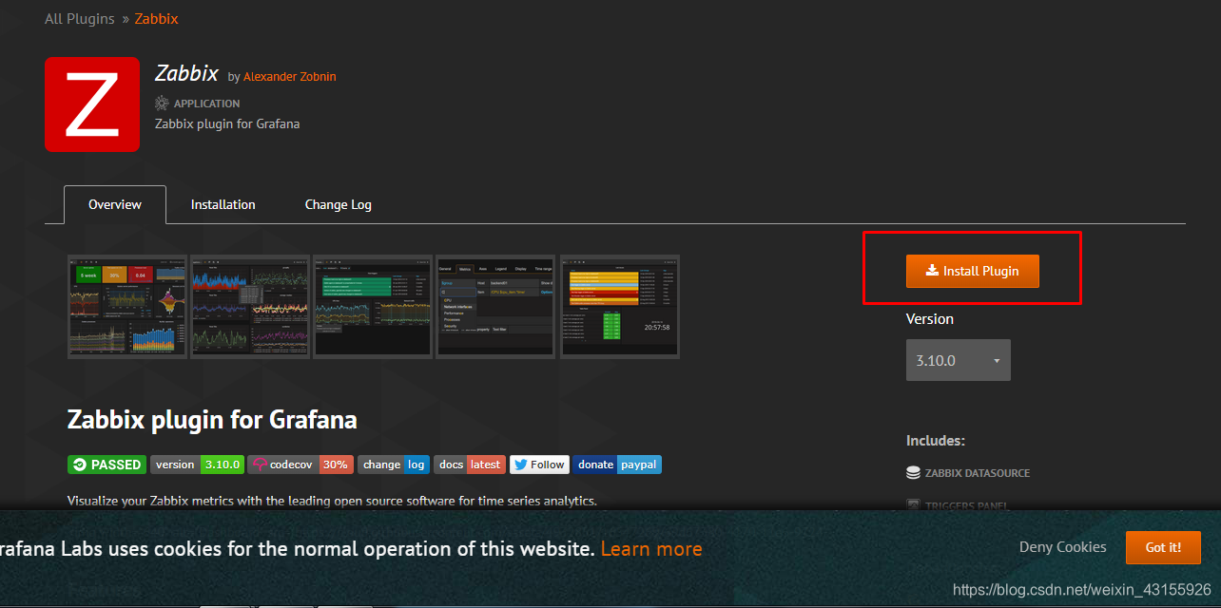The image size is (1221, 608).
Task: Open the fourth metrics editor screenshot thumbnail
Action: click(x=495, y=306)
